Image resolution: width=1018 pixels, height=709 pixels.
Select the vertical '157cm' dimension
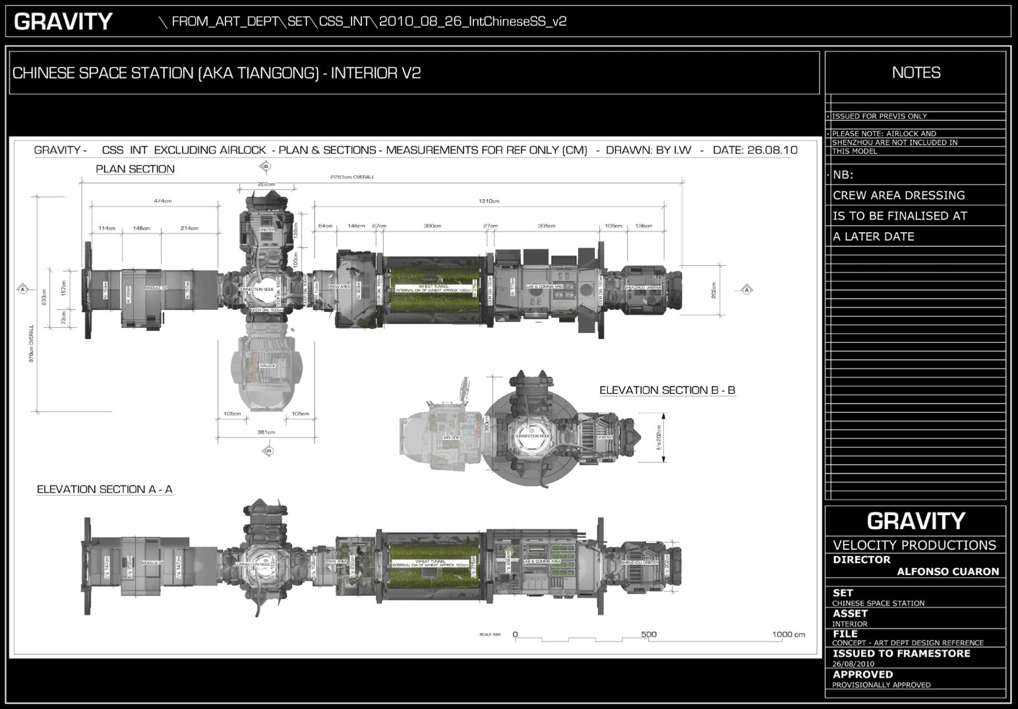(64, 288)
